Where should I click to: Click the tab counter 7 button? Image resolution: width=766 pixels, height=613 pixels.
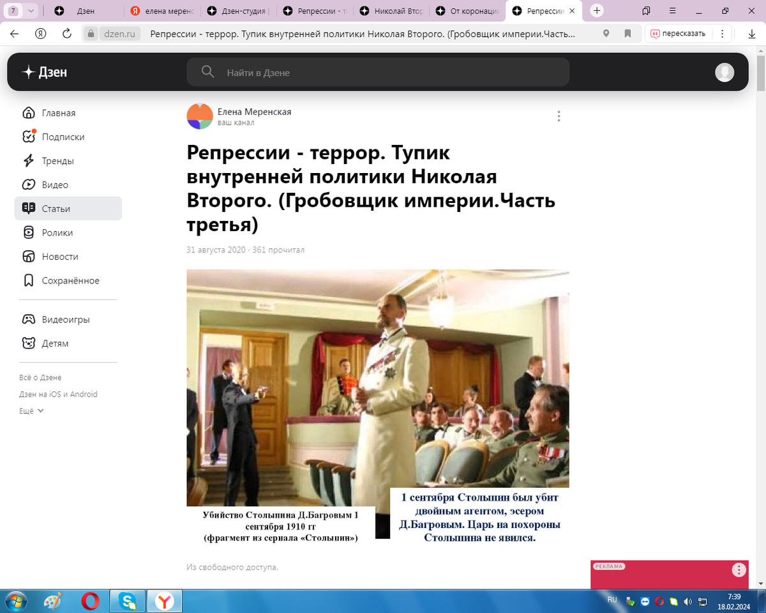tap(13, 11)
